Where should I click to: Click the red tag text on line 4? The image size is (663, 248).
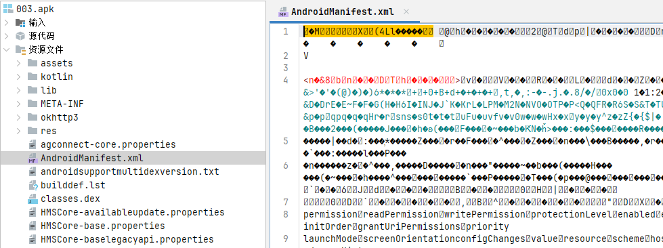(x=381, y=80)
